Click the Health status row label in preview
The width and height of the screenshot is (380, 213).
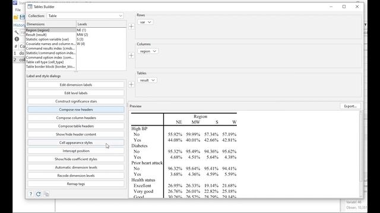tap(143, 180)
